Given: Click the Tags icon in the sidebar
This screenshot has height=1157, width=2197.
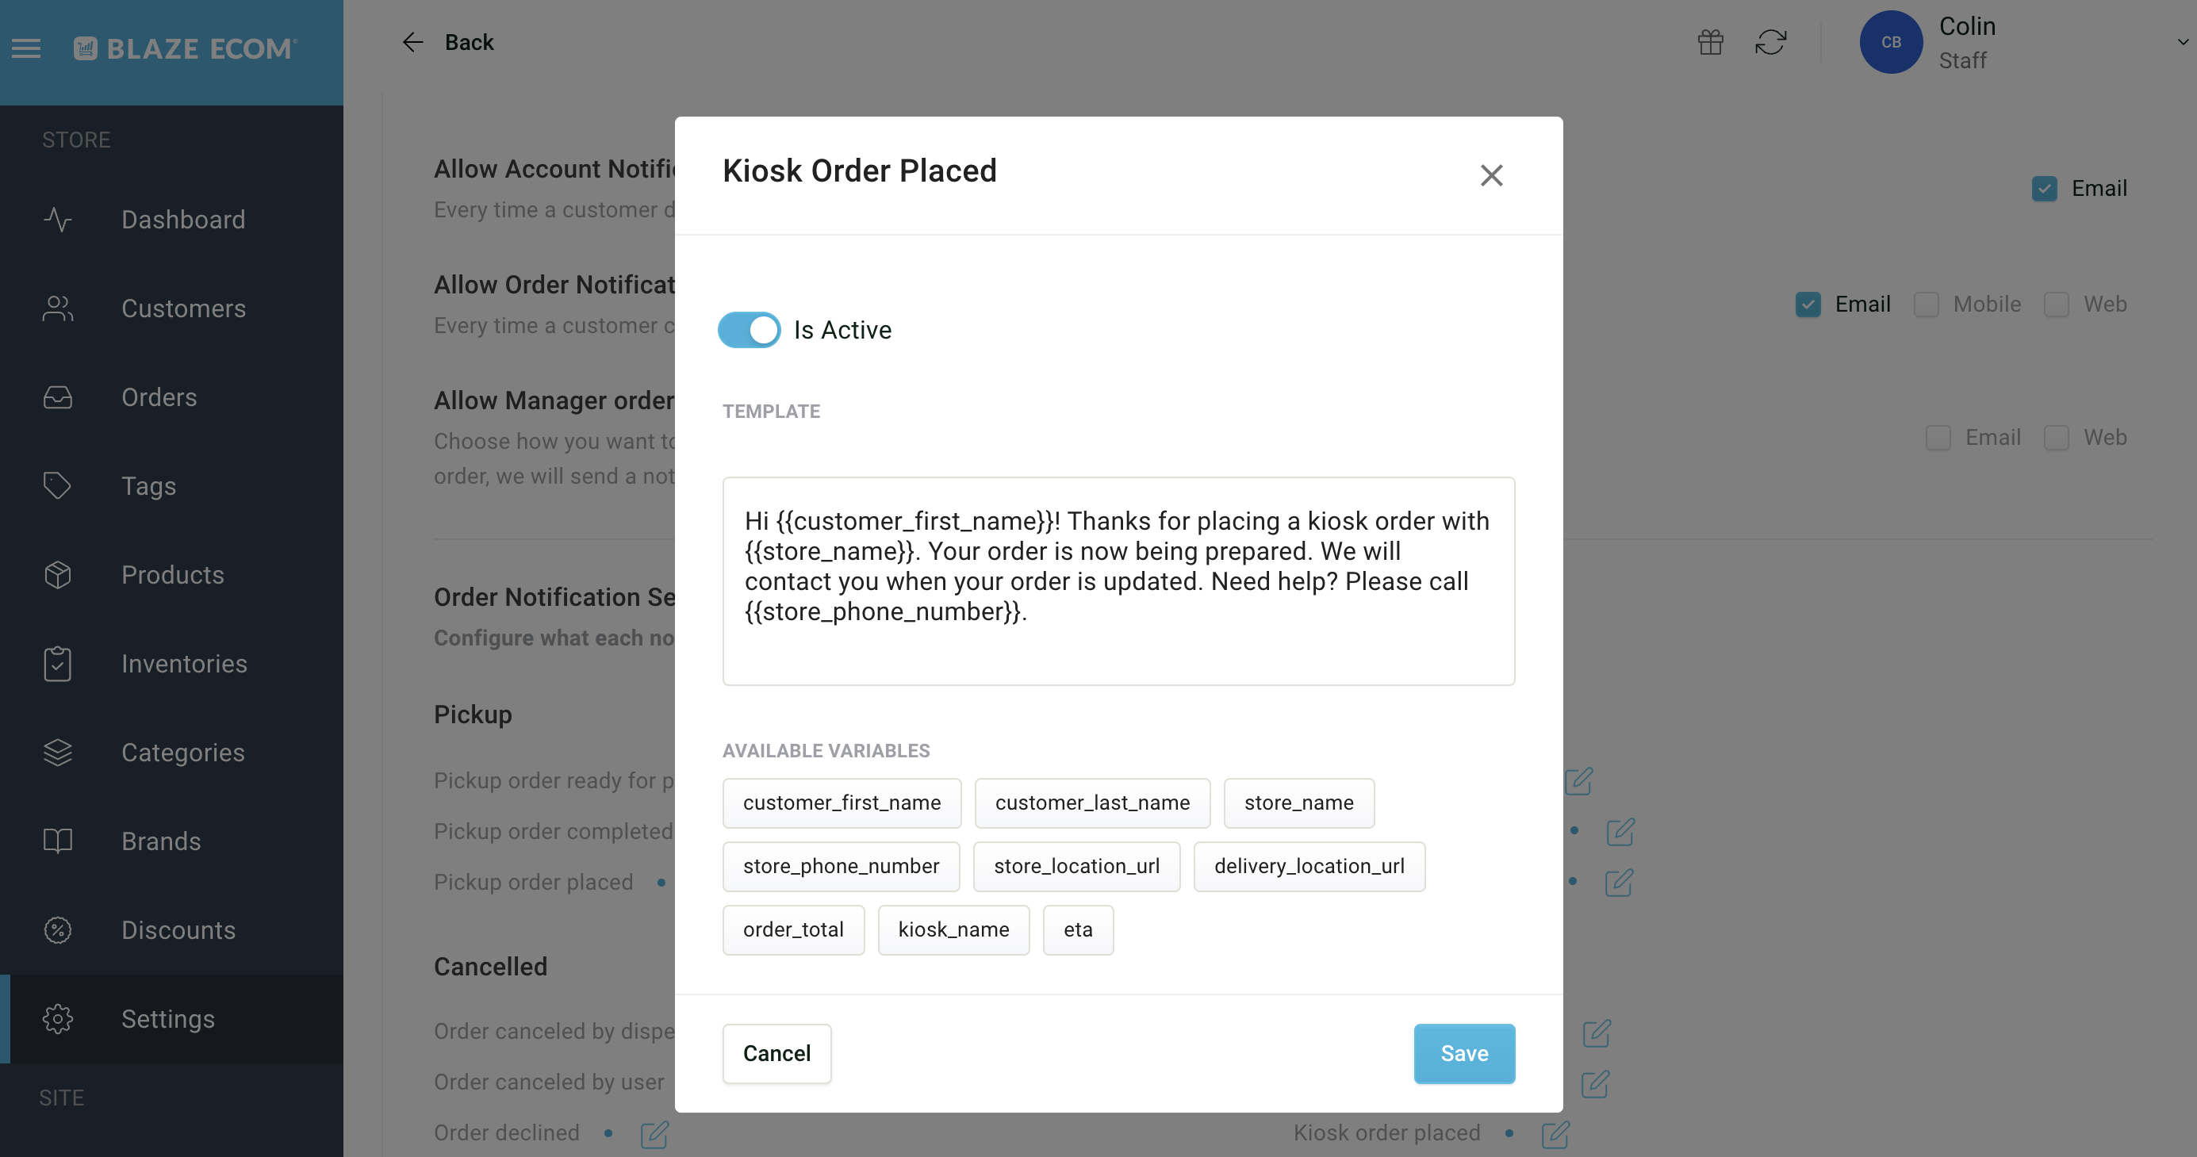Looking at the screenshot, I should click(57, 485).
